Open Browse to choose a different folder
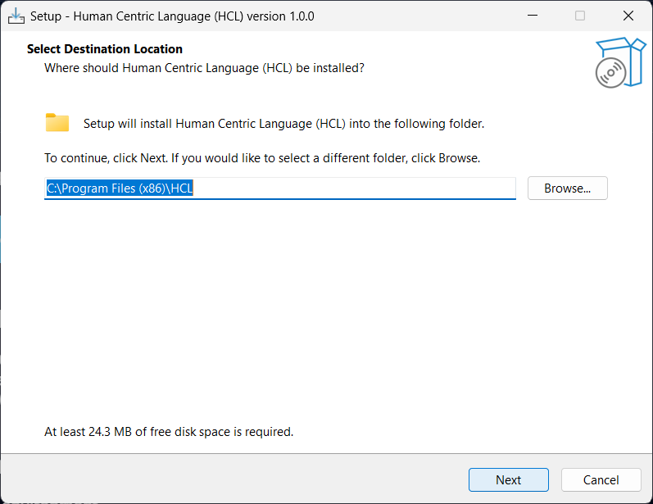653x504 pixels. coord(567,188)
